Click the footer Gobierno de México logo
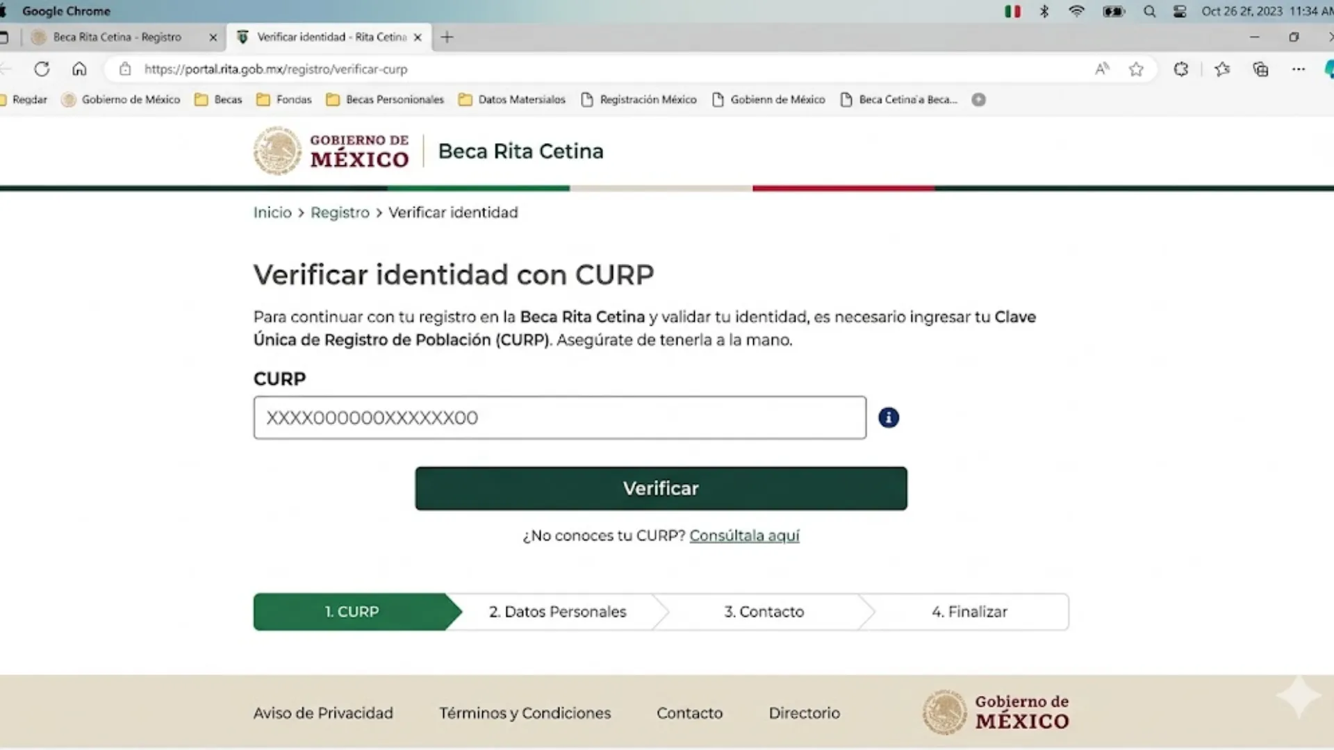Screen dimensions: 1334x750 coord(995,712)
